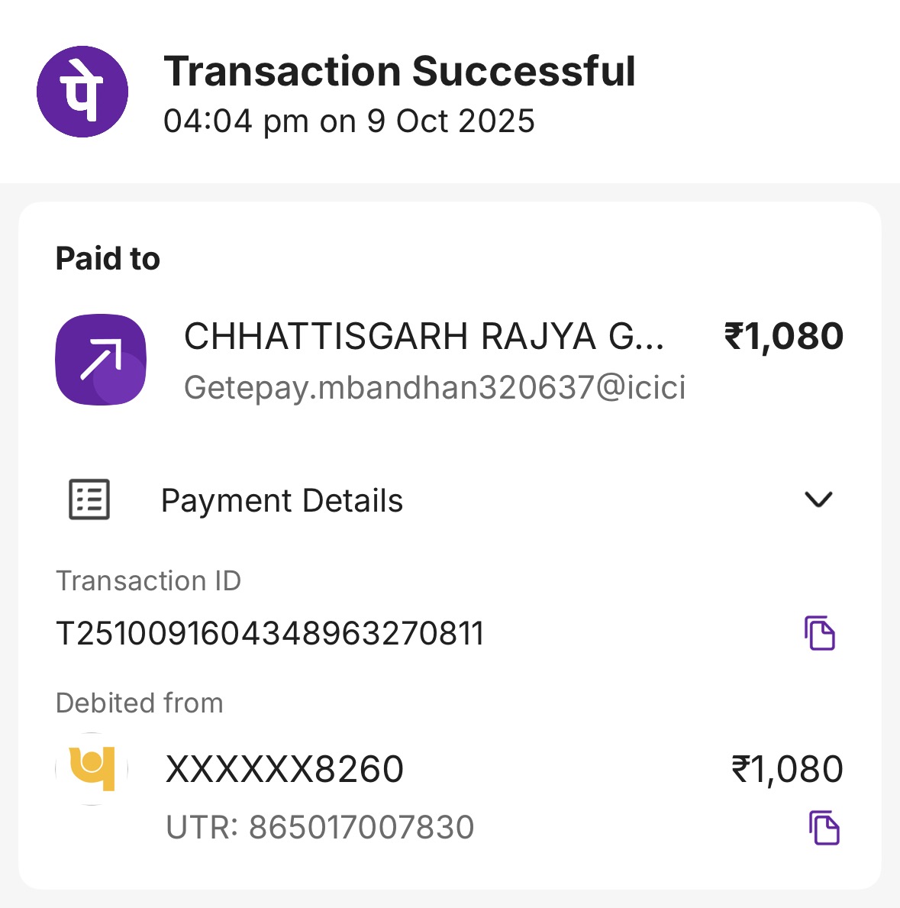Tap the XXXXXX8260 account number

(x=285, y=769)
